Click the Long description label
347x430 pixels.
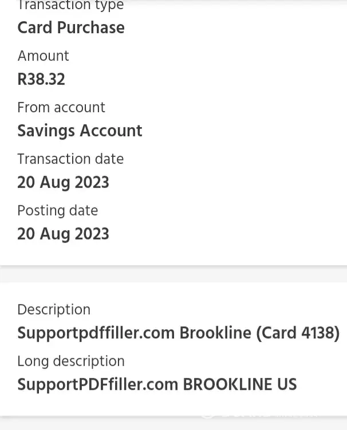click(70, 361)
